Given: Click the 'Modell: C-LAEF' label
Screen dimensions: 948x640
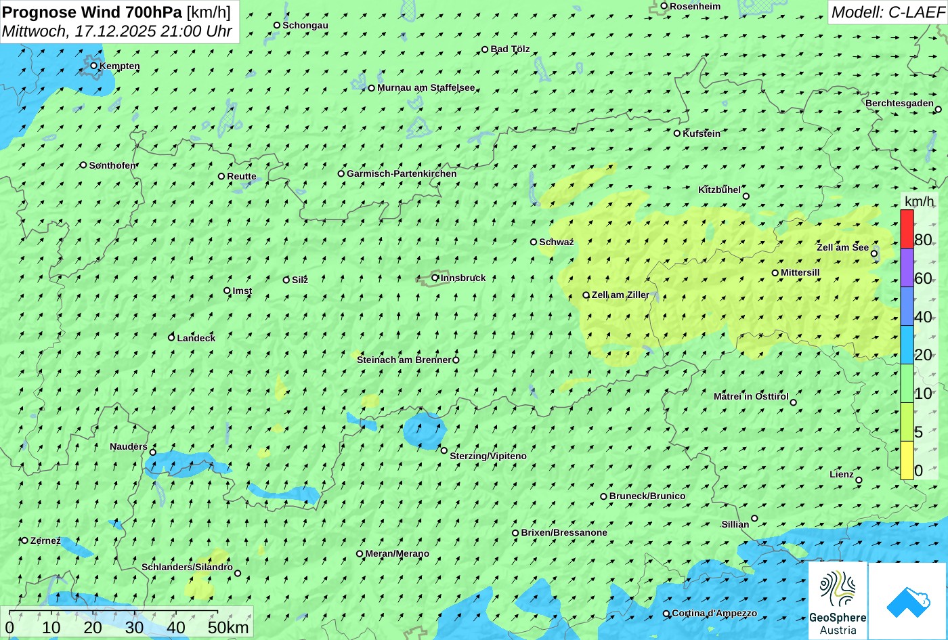Looking at the screenshot, I should (x=887, y=12).
